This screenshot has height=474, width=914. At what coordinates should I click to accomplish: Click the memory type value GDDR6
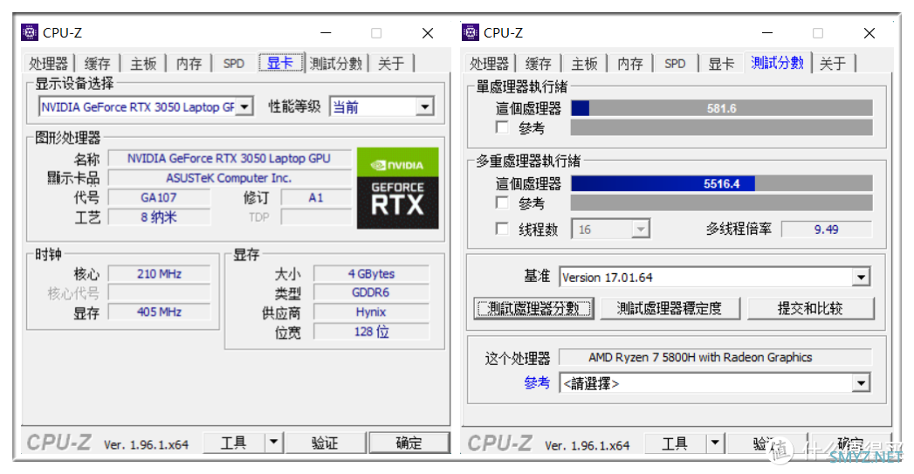point(371,292)
